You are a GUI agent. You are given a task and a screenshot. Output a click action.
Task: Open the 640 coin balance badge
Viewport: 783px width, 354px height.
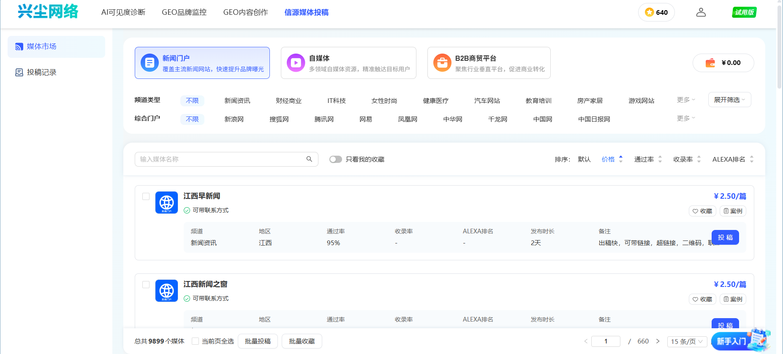(656, 12)
